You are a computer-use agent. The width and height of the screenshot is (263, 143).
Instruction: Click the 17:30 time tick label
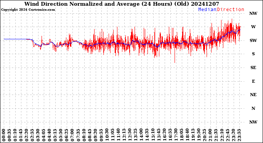click(176, 135)
